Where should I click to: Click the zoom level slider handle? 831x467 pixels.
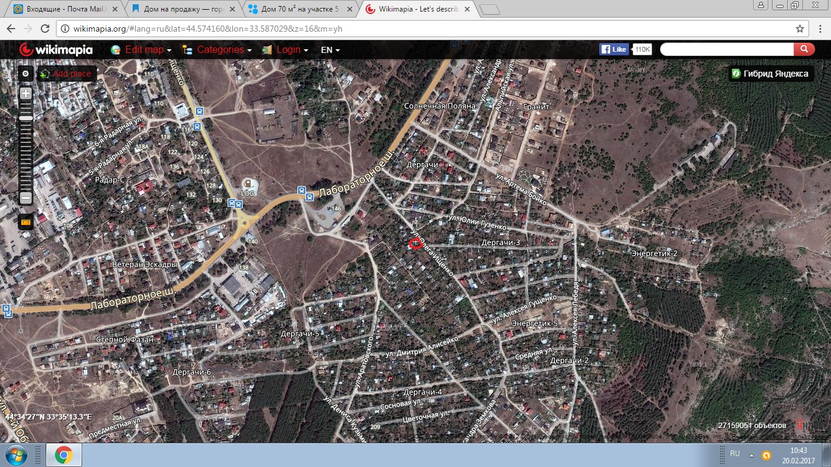point(26,118)
